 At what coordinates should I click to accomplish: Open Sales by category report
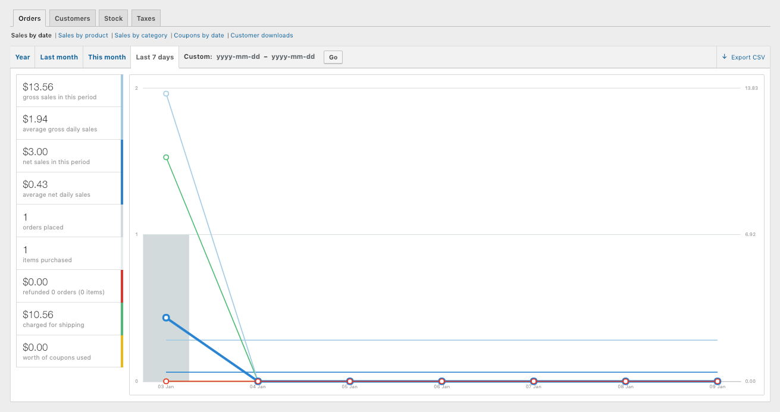[141, 35]
